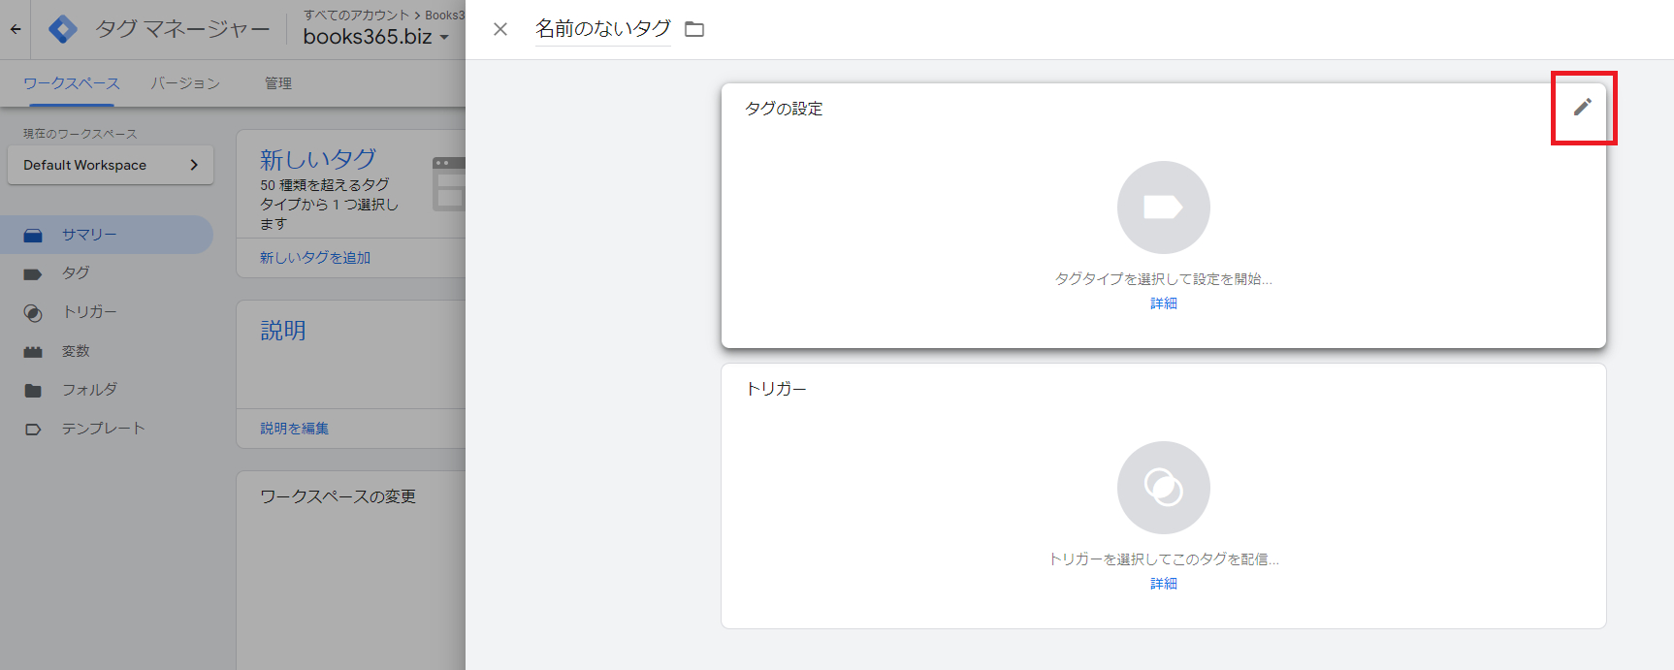The width and height of the screenshot is (1674, 670).
Task: Select タグ in the sidebar
Action: 107,273
